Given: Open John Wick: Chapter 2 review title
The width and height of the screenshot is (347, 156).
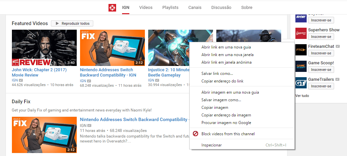Looking at the screenshot, I should click(39, 72).
